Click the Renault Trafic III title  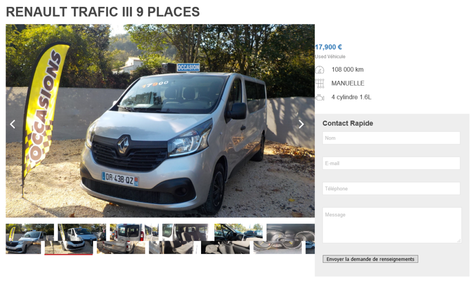pyautogui.click(x=103, y=12)
